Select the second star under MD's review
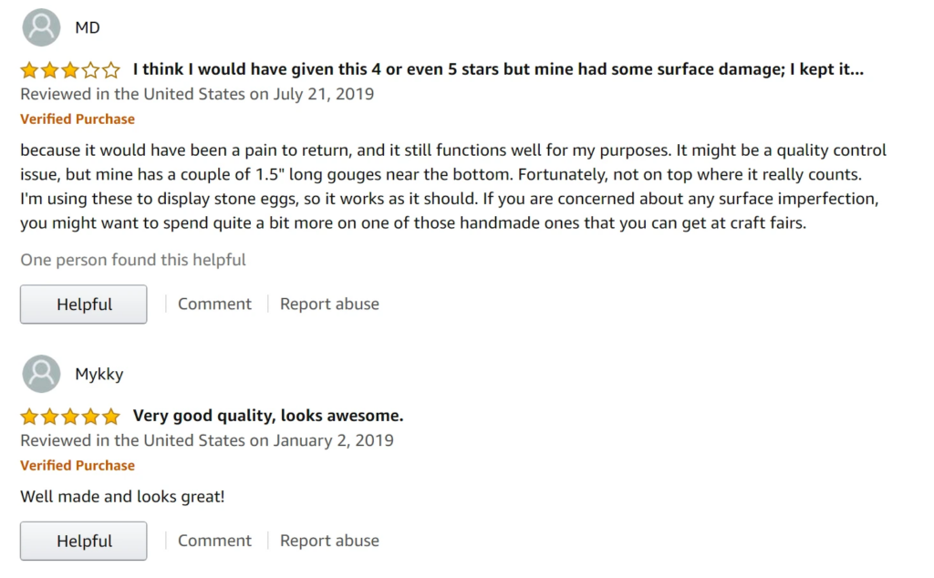934x578 pixels. pos(48,68)
